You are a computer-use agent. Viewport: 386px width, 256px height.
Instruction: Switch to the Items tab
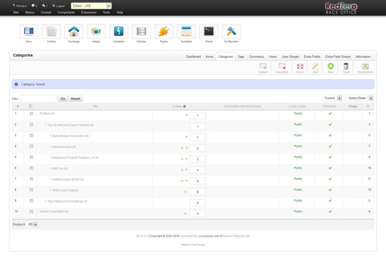point(209,56)
